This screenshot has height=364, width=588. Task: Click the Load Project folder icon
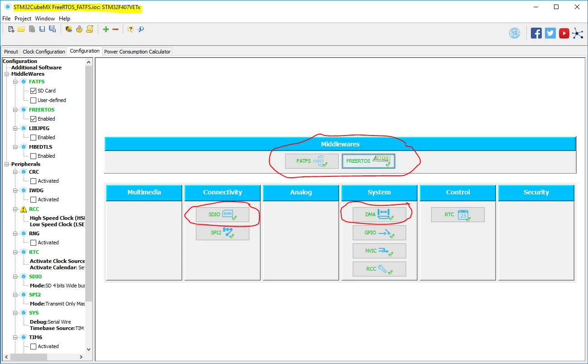(21, 29)
